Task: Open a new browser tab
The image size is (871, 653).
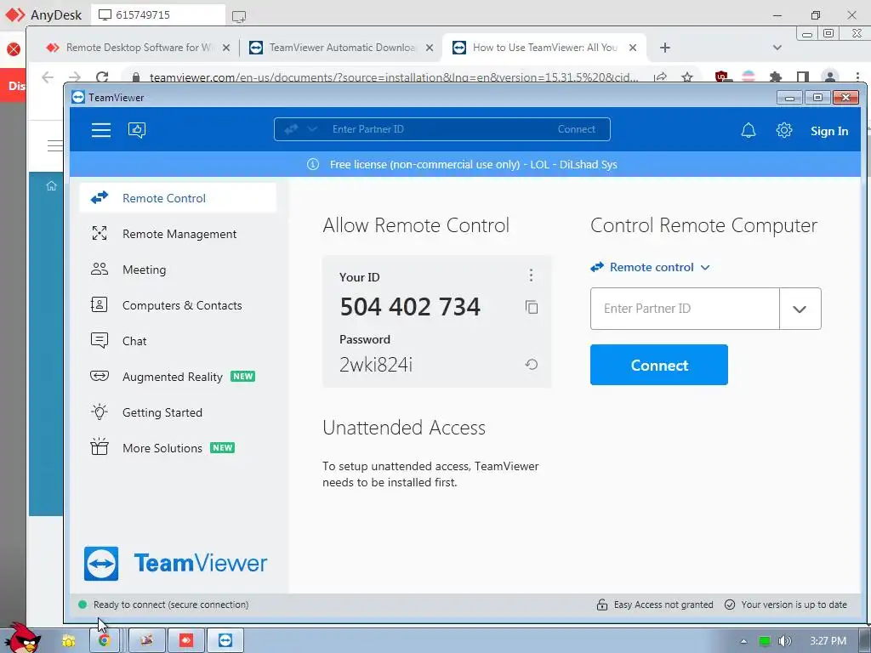Action: 665,48
